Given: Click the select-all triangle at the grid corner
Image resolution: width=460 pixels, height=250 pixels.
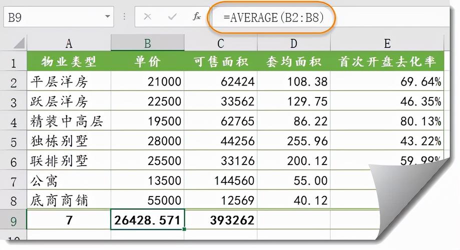Looking at the screenshot, I should [x=19, y=43].
